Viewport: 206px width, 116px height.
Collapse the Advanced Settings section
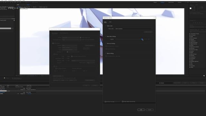(x=106, y=43)
